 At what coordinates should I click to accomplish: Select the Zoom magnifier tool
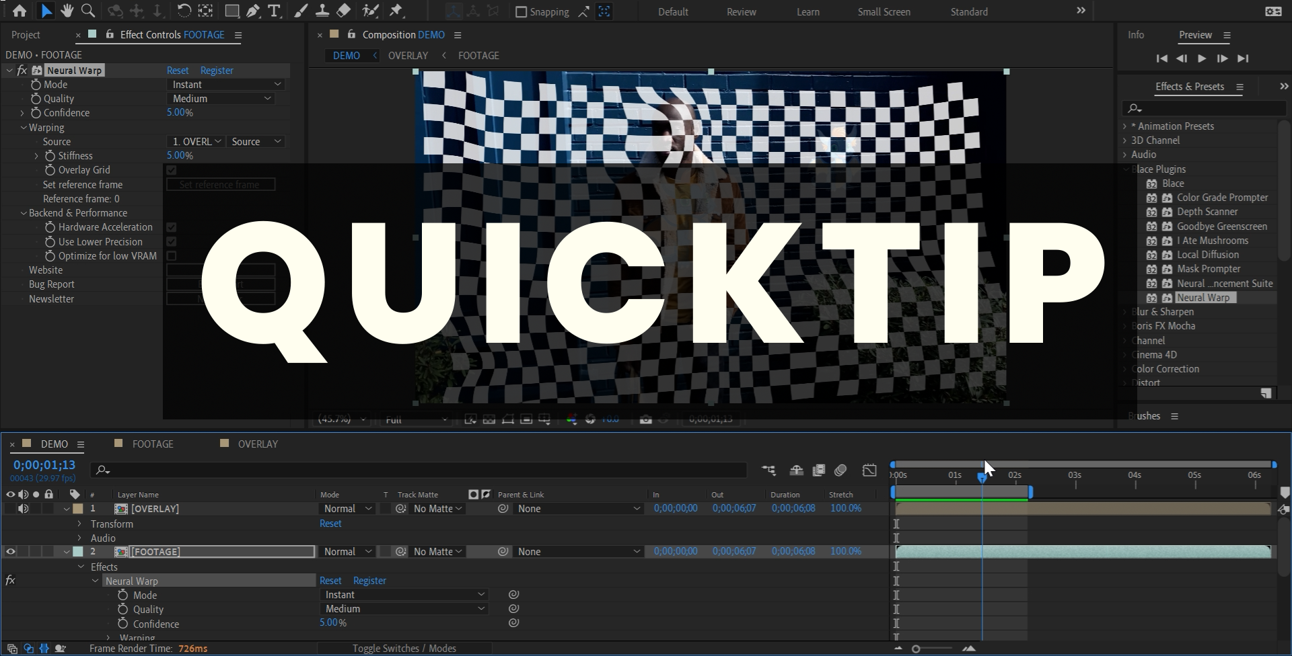click(x=87, y=11)
